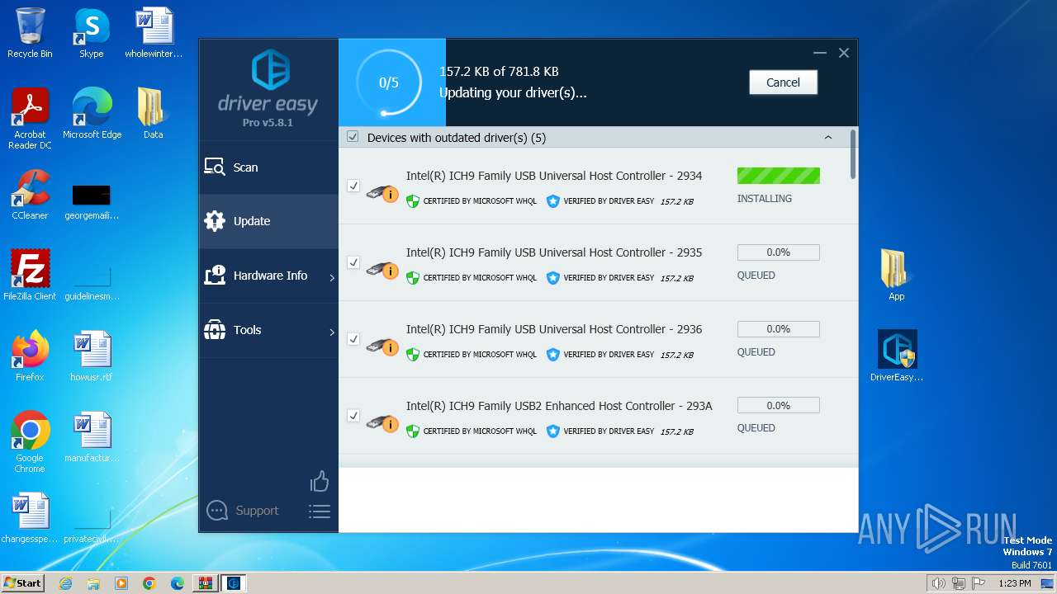
Task: Open the wholewinter Word document icon
Action: (154, 33)
